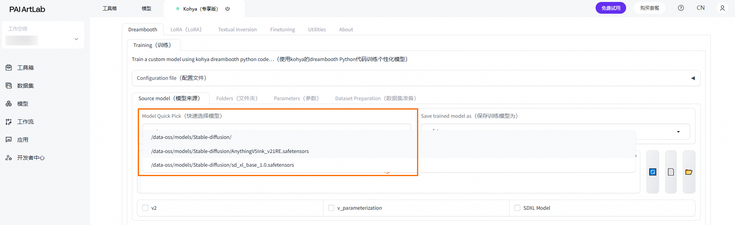
Task: Switch to the Parameters (参数) tab
Action: tap(298, 99)
